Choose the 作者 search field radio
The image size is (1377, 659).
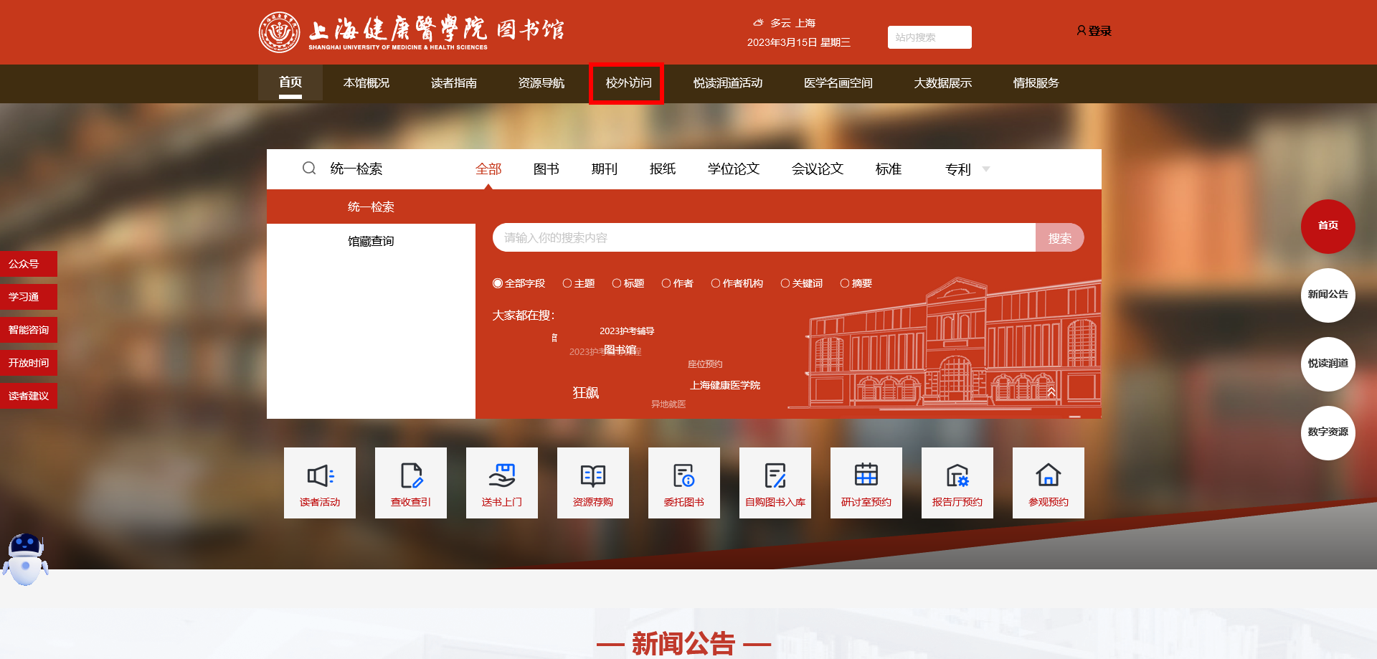(666, 283)
